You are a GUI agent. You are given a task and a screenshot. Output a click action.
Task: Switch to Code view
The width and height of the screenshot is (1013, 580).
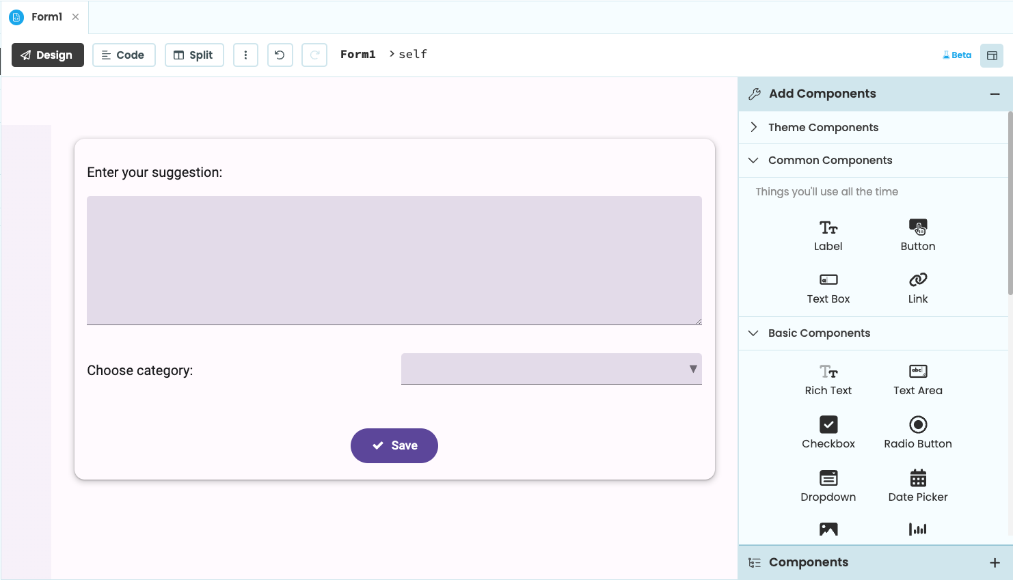124,55
